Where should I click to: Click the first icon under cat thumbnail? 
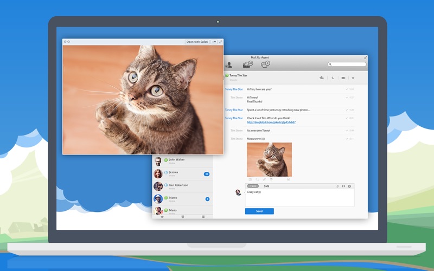(x=250, y=179)
